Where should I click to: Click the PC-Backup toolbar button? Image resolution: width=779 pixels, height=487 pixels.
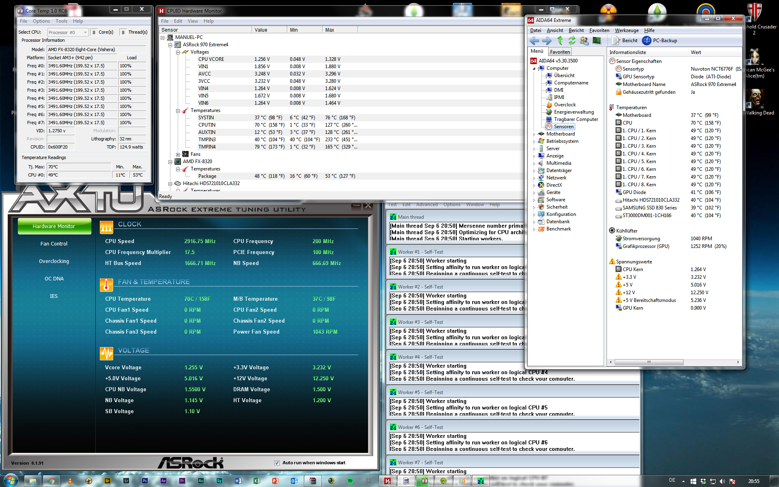[x=660, y=41]
